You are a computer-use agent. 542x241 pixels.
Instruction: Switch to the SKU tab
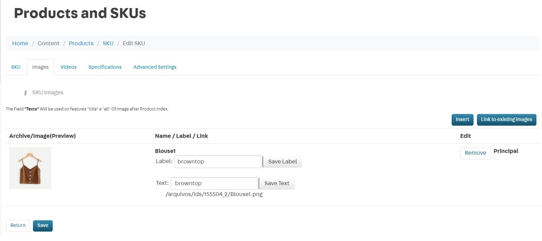coord(16,67)
